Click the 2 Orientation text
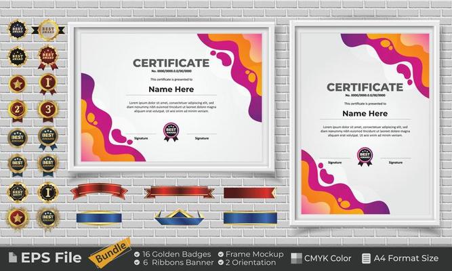Screen dimensions: 452x271 251,262
